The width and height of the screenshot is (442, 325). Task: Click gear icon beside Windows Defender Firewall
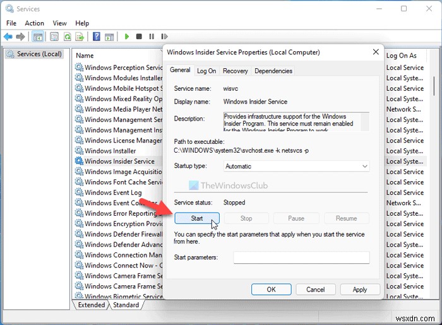pyautogui.click(x=79, y=234)
